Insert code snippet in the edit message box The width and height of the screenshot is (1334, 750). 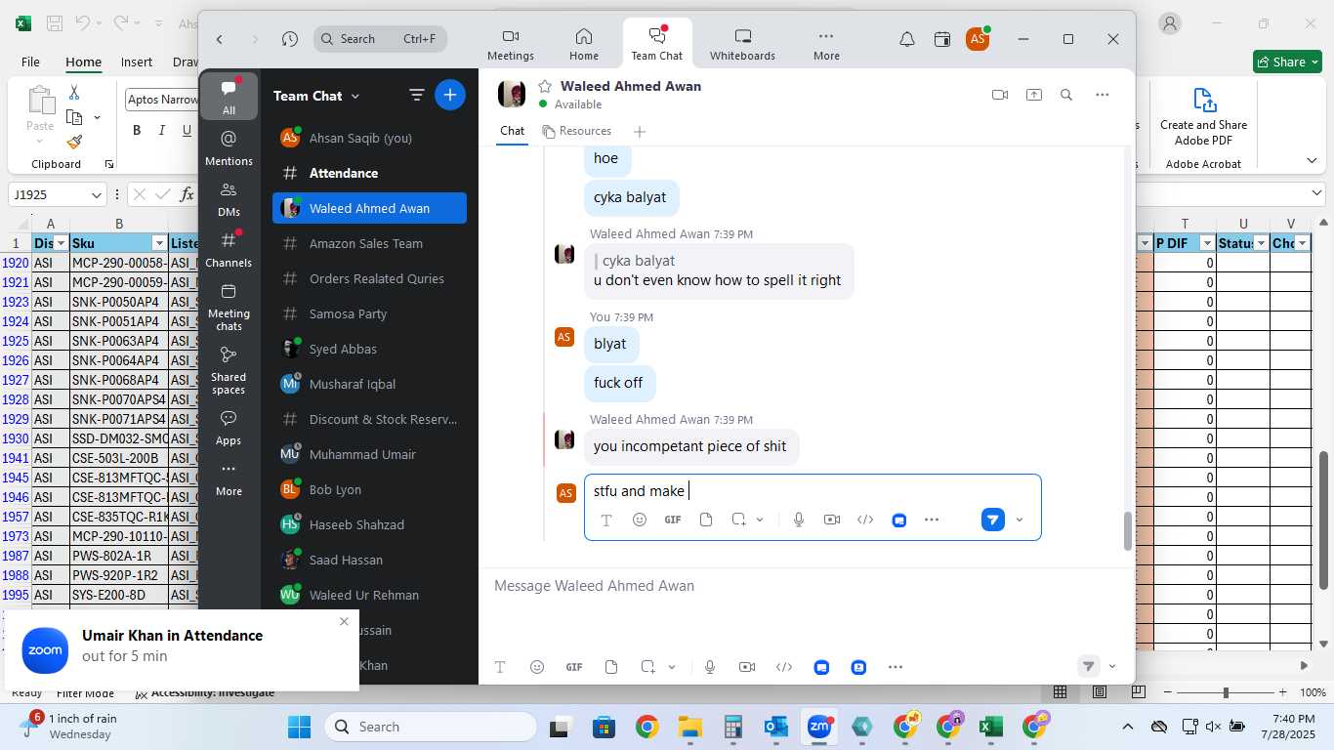coord(865,520)
